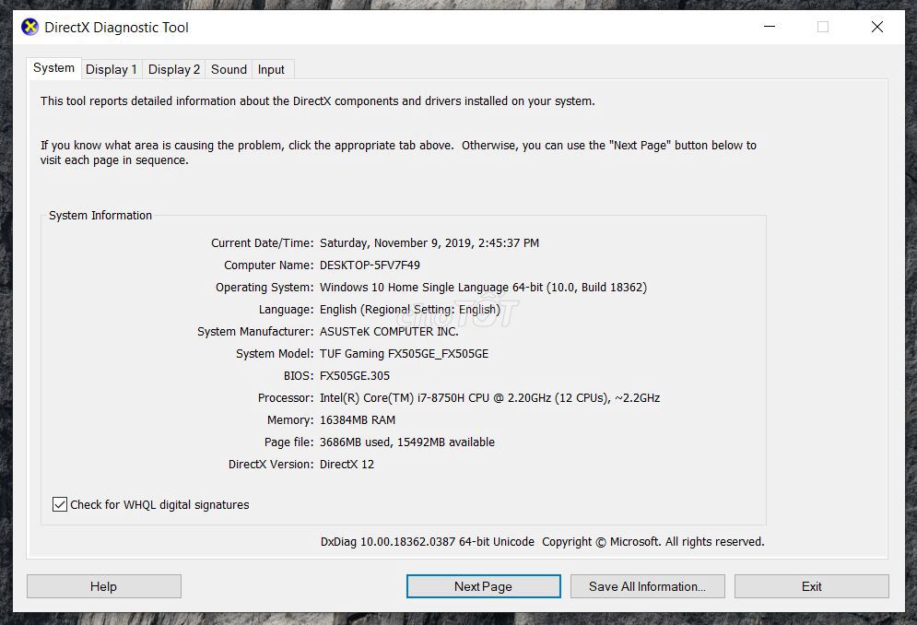Click the System Manufacturer label
Image resolution: width=917 pixels, height=625 pixels.
(255, 331)
